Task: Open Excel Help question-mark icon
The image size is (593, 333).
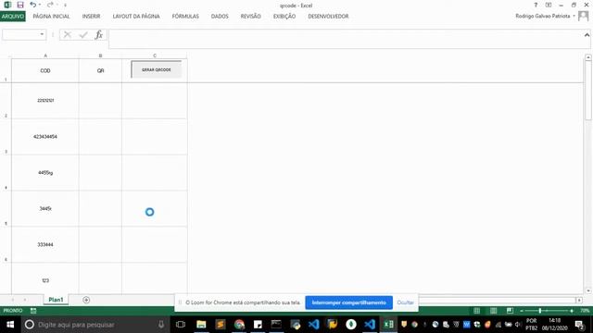Action: tap(536, 5)
